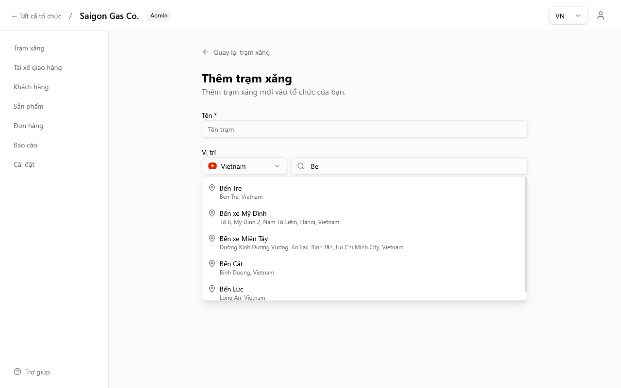Open Tài xế giao hàng page
This screenshot has height=388, width=621.
pos(38,67)
